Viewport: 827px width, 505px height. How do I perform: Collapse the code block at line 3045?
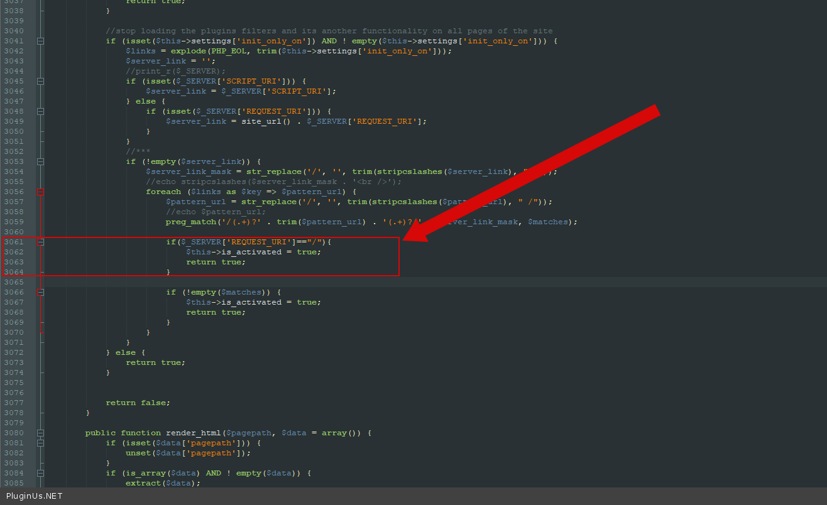pyautogui.click(x=41, y=81)
